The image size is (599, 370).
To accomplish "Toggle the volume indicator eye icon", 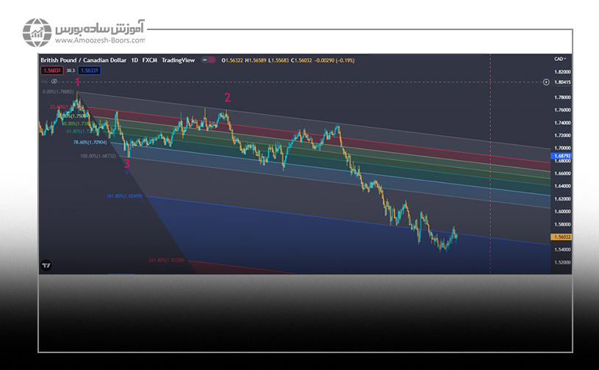I will (x=54, y=81).
